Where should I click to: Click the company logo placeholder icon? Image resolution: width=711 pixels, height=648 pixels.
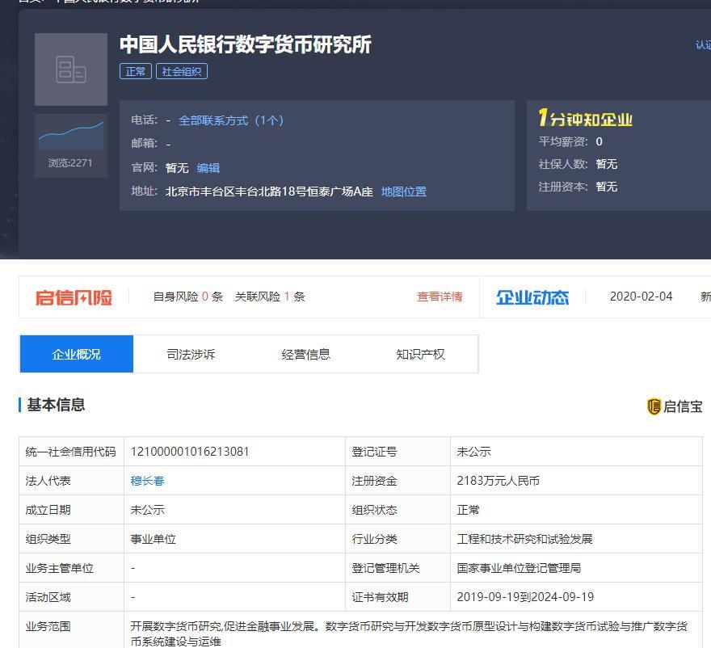click(71, 69)
